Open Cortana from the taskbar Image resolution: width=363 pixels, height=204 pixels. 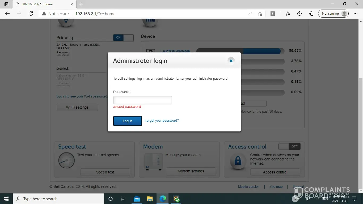click(111, 199)
